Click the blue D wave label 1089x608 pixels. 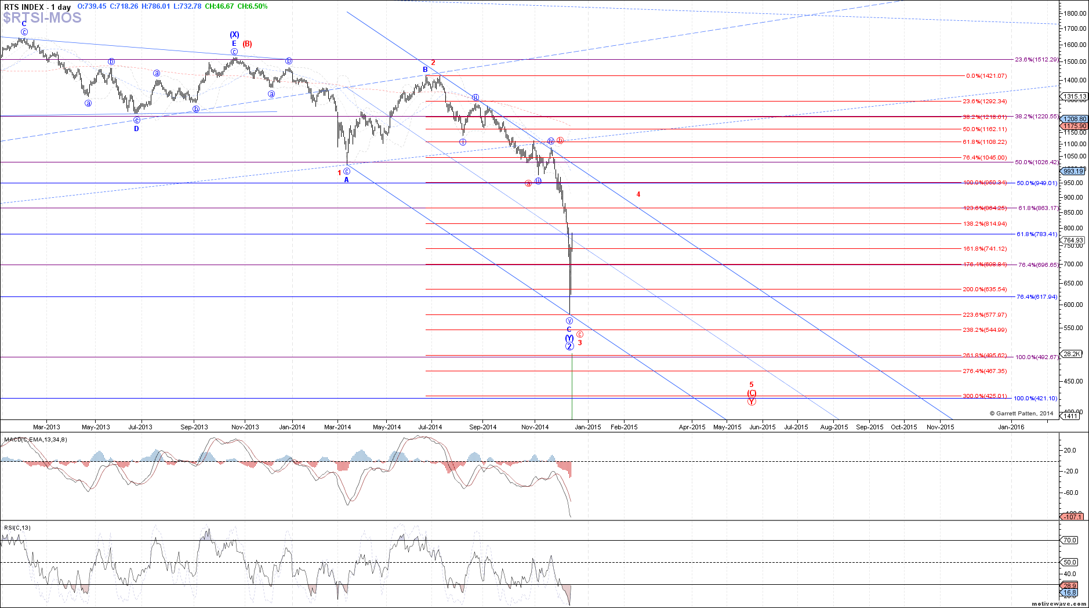tap(137, 129)
